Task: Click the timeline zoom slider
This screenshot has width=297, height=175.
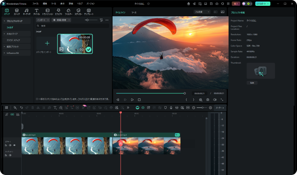Action: (202, 108)
